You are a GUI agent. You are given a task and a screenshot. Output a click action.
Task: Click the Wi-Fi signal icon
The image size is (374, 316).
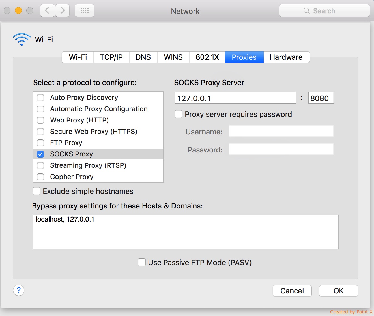pyautogui.click(x=22, y=40)
